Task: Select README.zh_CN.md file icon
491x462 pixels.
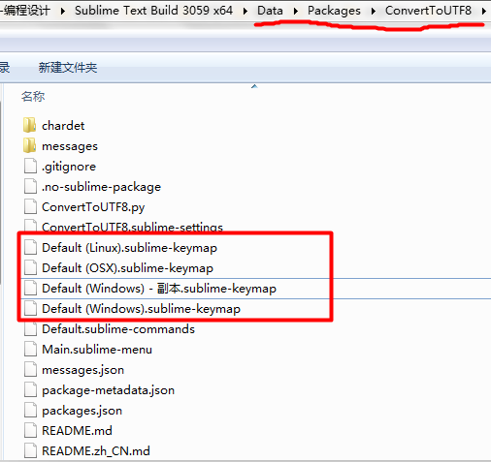Action: 30,450
